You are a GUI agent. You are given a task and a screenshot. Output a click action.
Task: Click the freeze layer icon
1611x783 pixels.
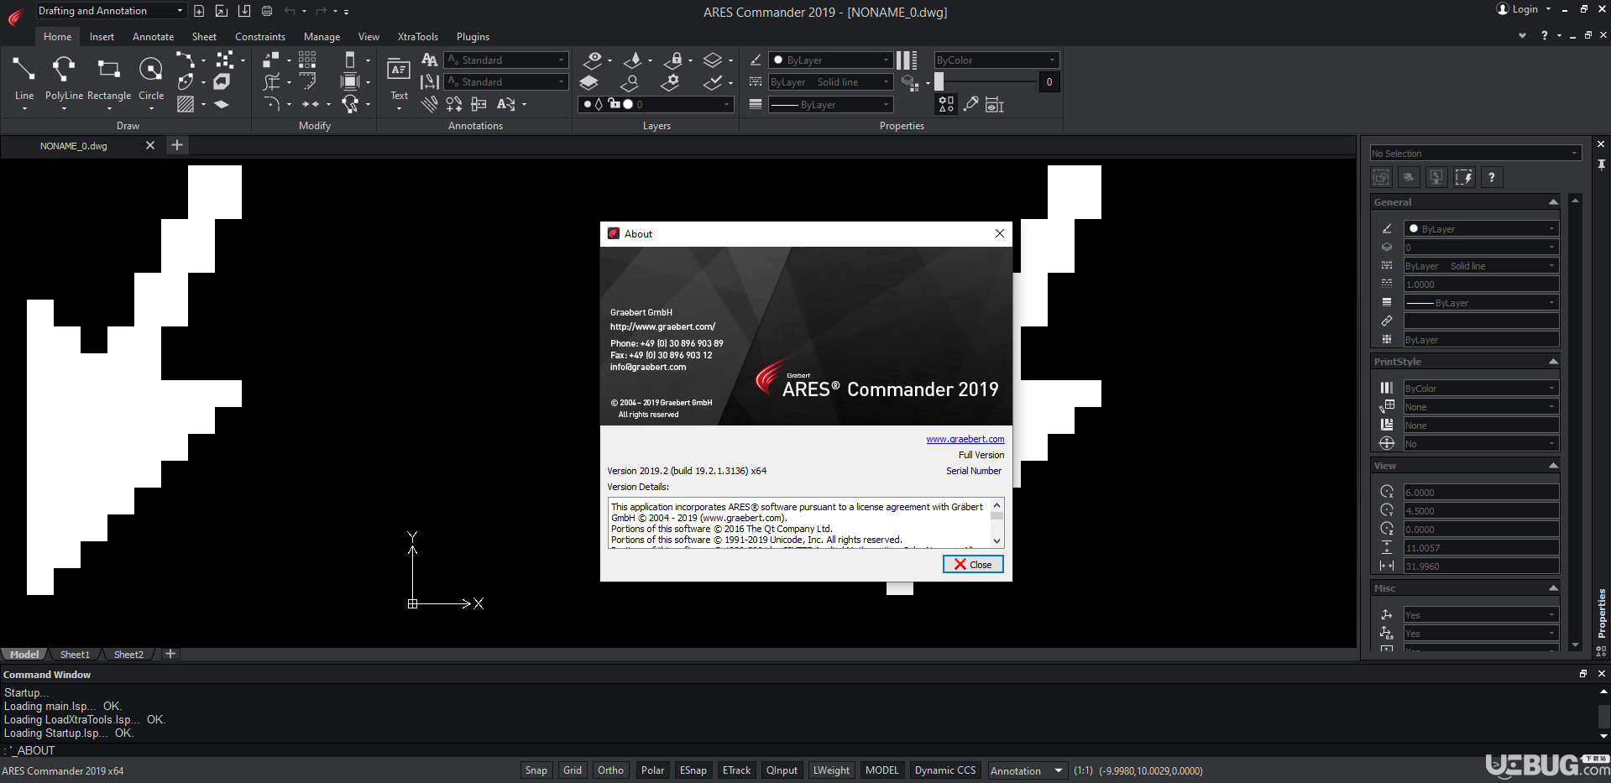(633, 60)
